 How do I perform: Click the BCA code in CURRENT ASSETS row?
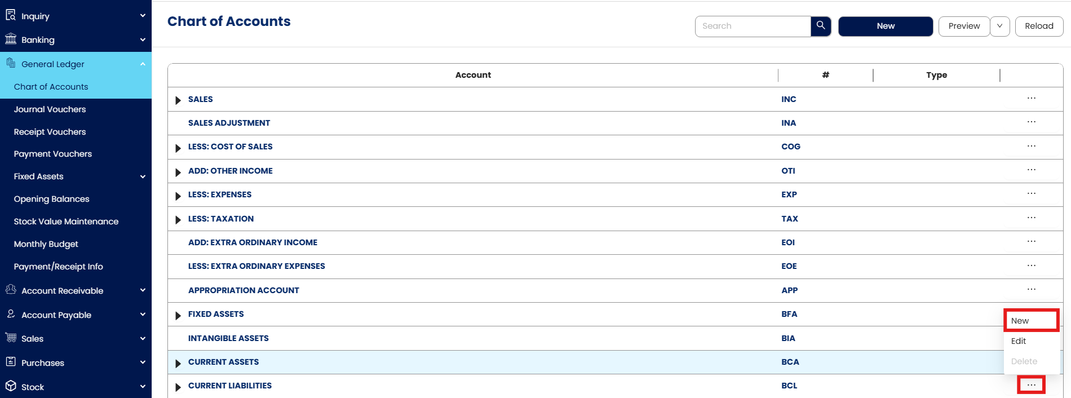coord(790,362)
